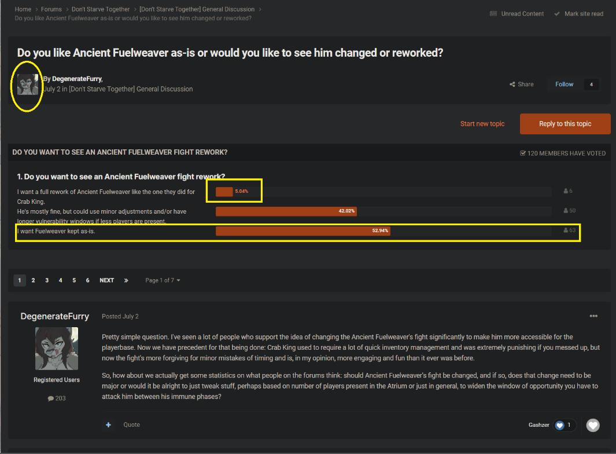Follow this topic

tap(564, 85)
